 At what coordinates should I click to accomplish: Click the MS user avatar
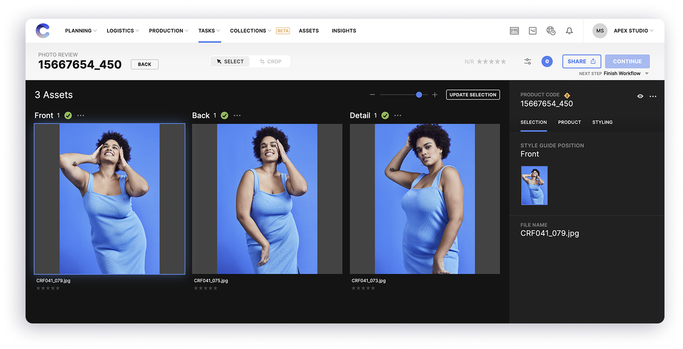(600, 31)
